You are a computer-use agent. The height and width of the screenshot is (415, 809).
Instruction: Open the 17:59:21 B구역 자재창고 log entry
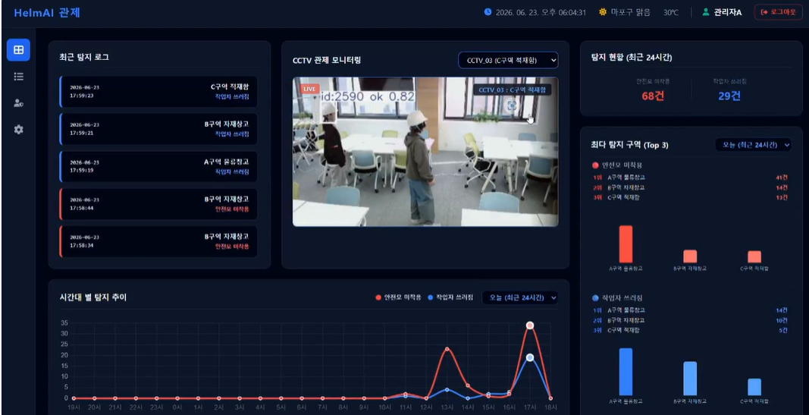[x=158, y=129]
